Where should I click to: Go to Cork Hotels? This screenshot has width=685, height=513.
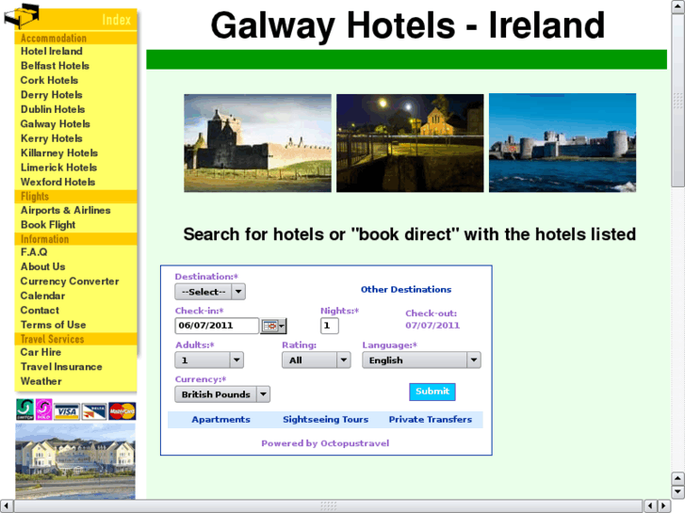pyautogui.click(x=49, y=80)
